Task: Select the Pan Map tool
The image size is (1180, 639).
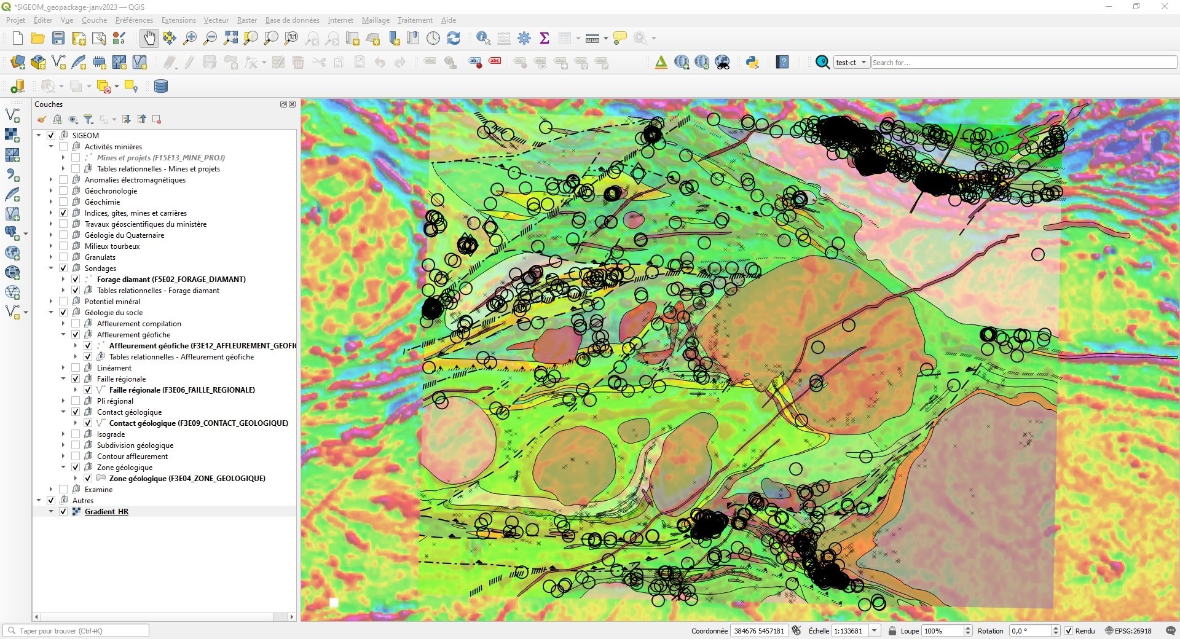Action: 149,38
